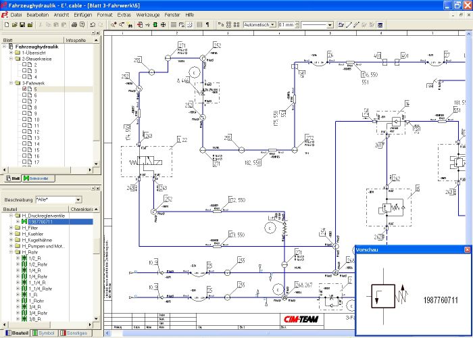Open the Automatisch dropdown
The image size is (473, 338).
tap(273, 25)
